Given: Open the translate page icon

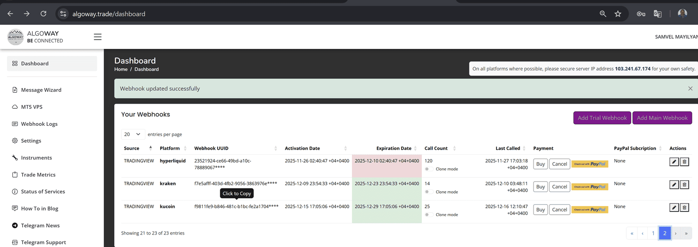Looking at the screenshot, I should (x=657, y=14).
